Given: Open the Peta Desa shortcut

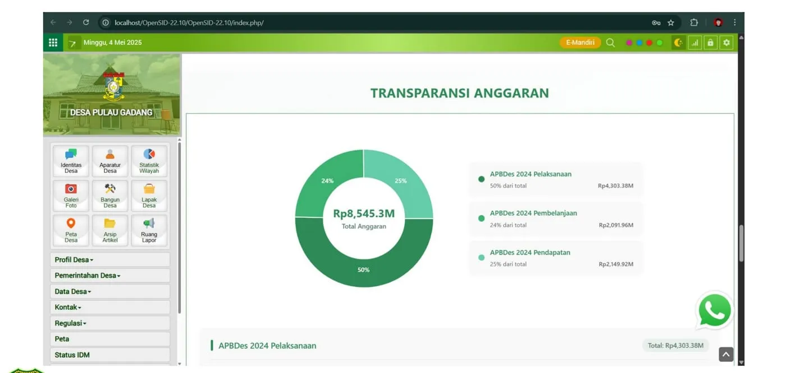Looking at the screenshot, I should (x=71, y=231).
